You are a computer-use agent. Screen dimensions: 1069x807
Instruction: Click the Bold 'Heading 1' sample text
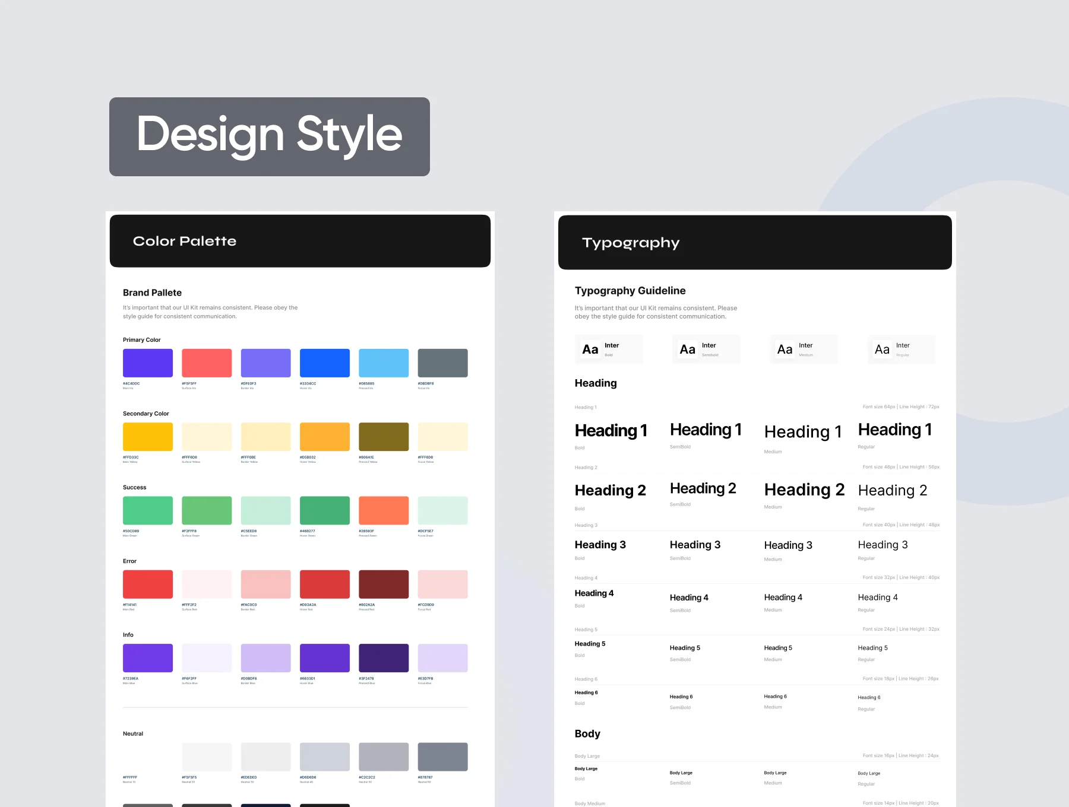(x=611, y=430)
